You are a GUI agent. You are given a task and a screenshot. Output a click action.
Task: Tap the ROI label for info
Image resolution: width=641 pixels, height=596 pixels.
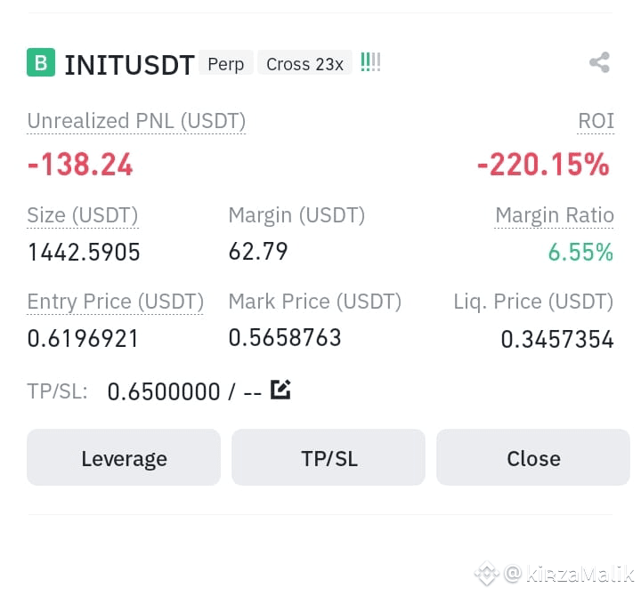(x=596, y=121)
